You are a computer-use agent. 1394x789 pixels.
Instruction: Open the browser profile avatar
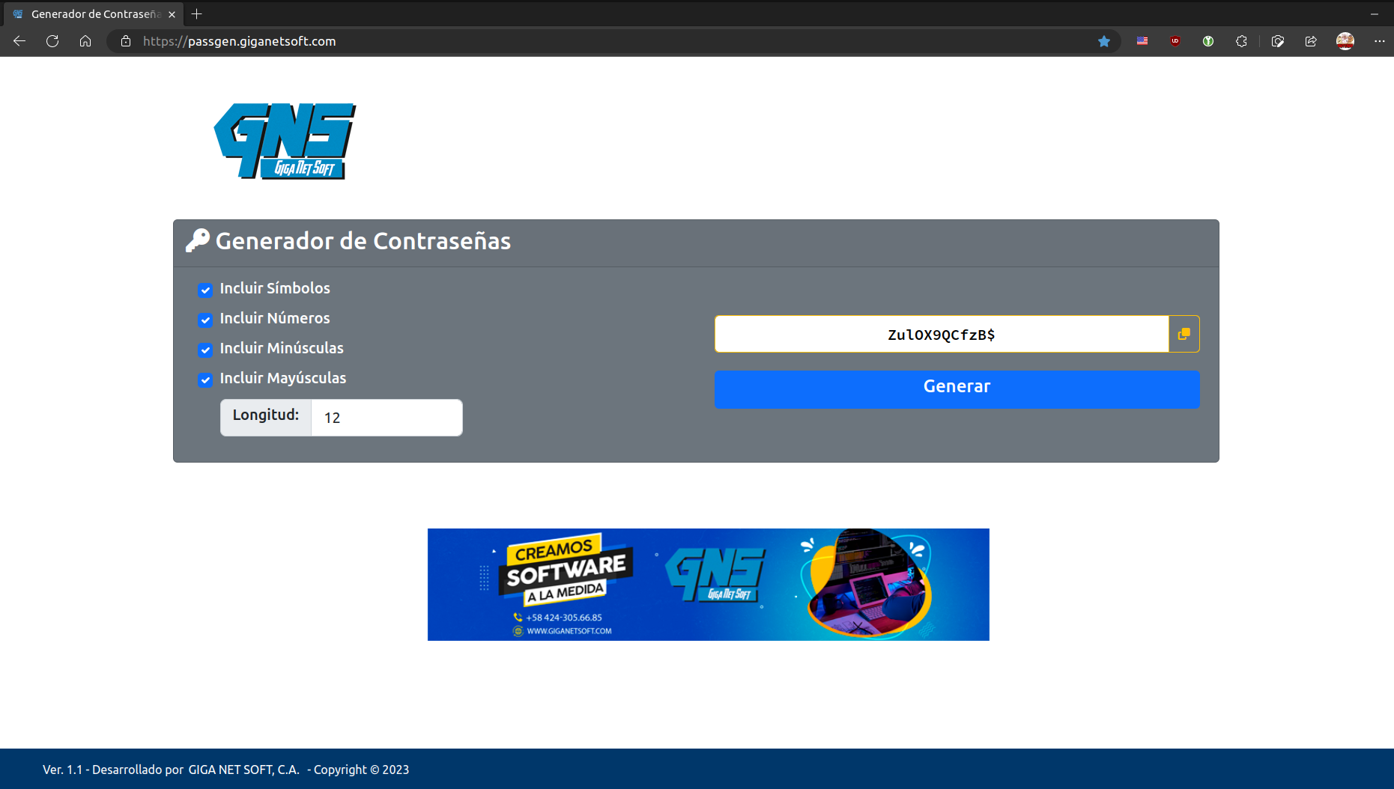[x=1345, y=41]
